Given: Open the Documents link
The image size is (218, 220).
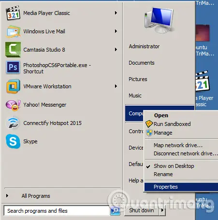Looking at the screenshot, I should coord(142,63).
